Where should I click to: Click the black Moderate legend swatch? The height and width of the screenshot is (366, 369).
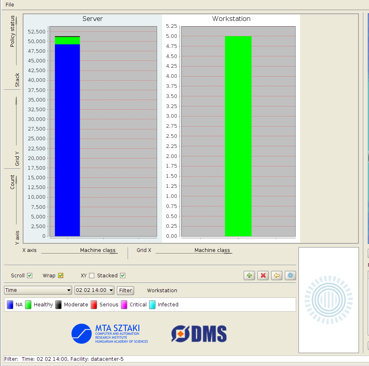pyautogui.click(x=58, y=304)
